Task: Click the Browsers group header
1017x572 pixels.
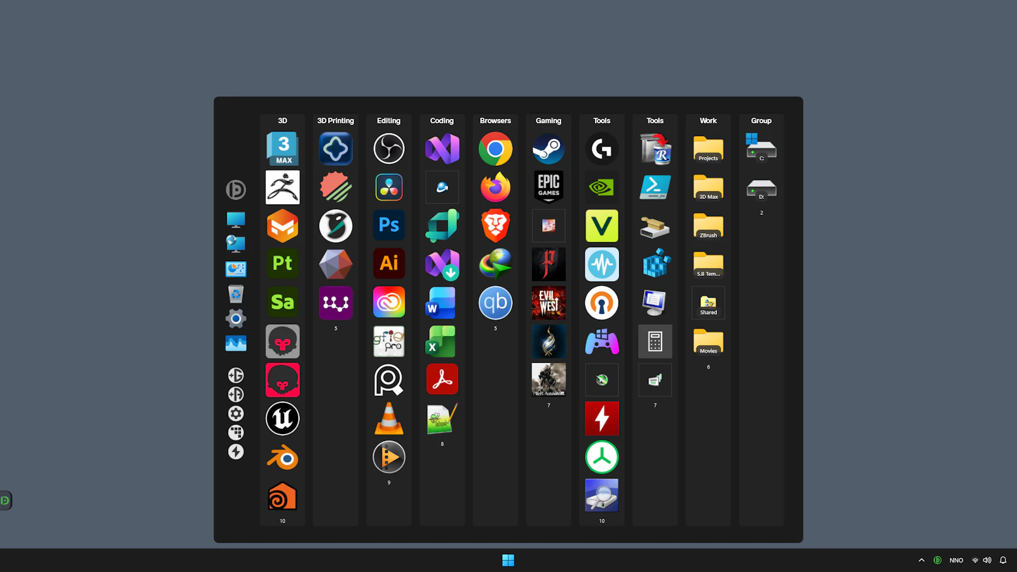Action: coord(496,121)
